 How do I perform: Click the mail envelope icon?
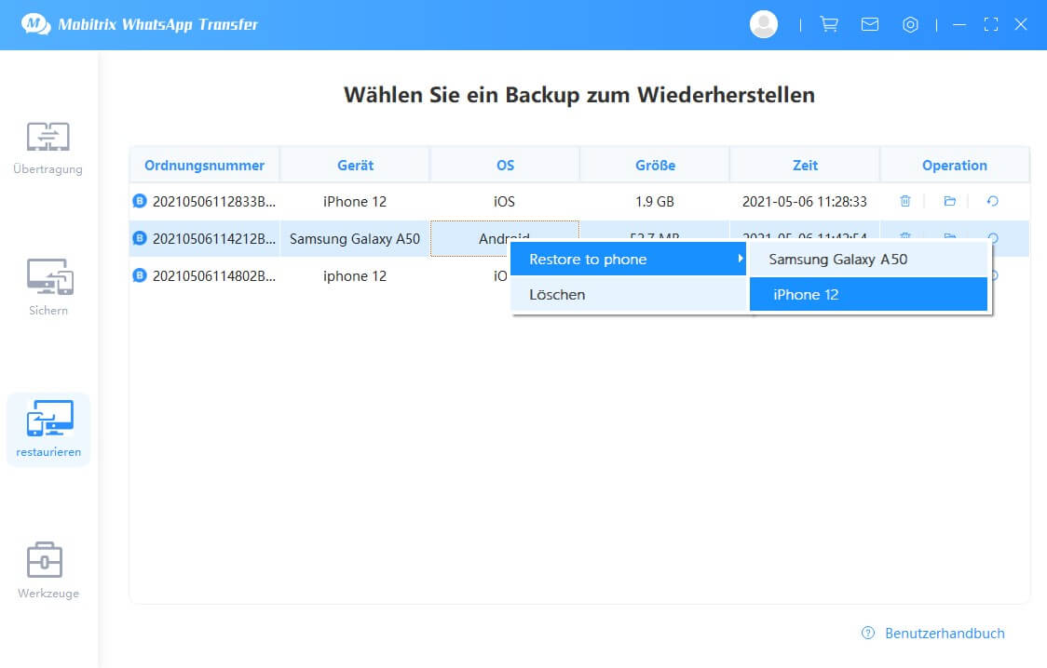(870, 25)
